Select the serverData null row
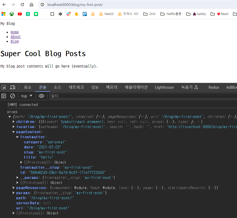This screenshot has width=237, height=218. [x=33, y=203]
